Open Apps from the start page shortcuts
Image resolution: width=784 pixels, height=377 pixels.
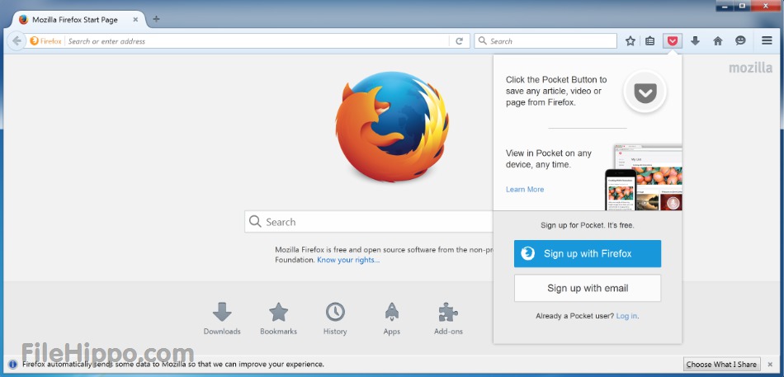[x=391, y=318]
